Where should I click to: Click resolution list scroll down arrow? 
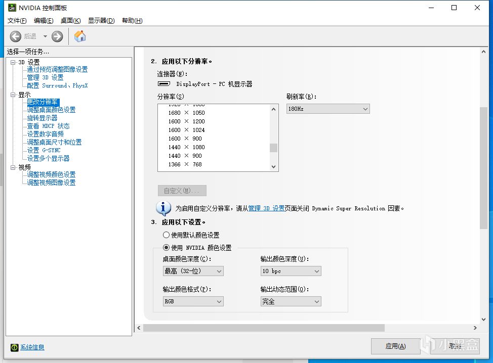[x=273, y=167]
